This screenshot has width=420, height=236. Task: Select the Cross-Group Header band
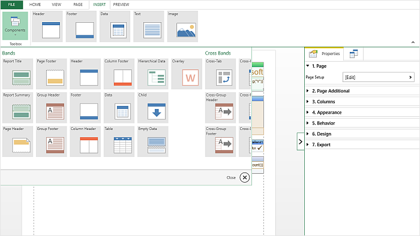click(220, 108)
